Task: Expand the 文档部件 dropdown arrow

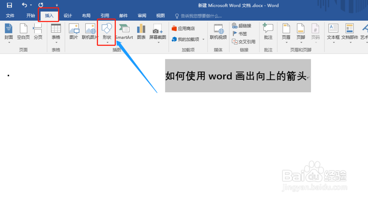Action: (351, 43)
